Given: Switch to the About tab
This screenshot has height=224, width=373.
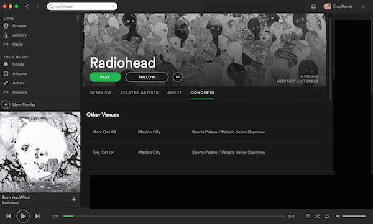Looking at the screenshot, I should tap(174, 92).
